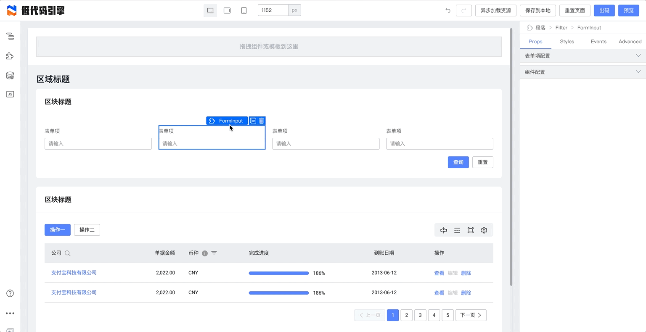Open the Advanced tab
The image size is (646, 332).
[630, 42]
